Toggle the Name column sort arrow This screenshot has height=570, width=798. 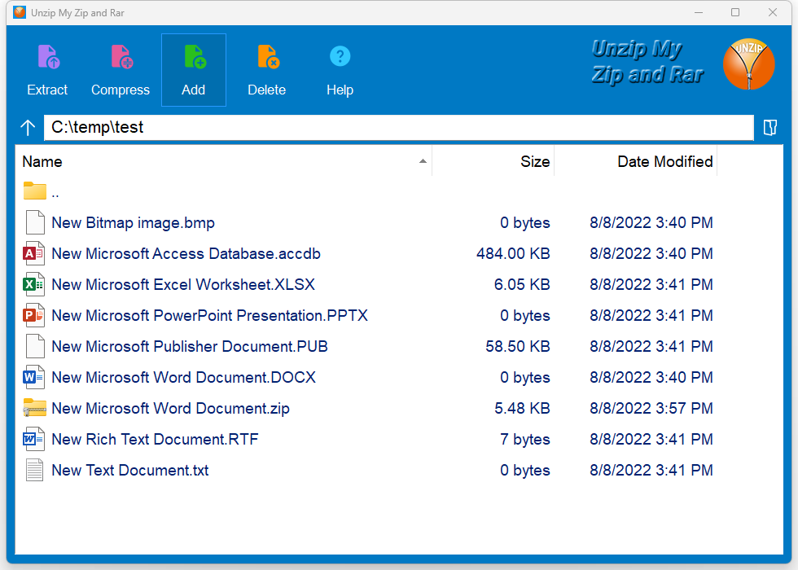pyautogui.click(x=423, y=161)
